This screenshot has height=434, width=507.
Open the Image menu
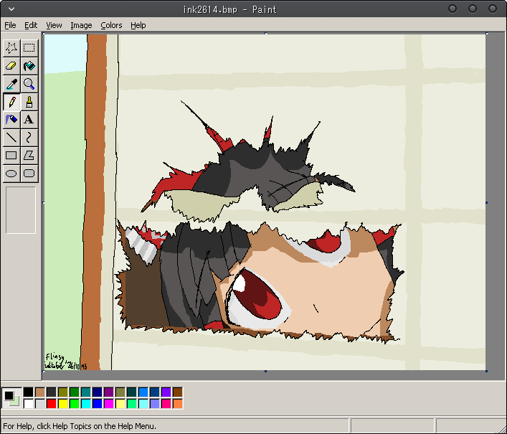tap(81, 25)
